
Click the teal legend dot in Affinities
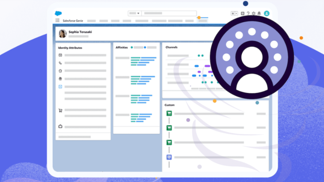tap(132, 47)
